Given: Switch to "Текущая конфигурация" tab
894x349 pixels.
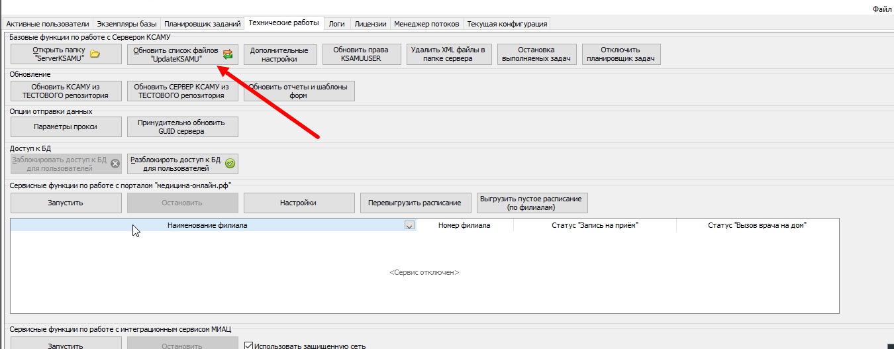Looking at the screenshot, I should [x=507, y=24].
